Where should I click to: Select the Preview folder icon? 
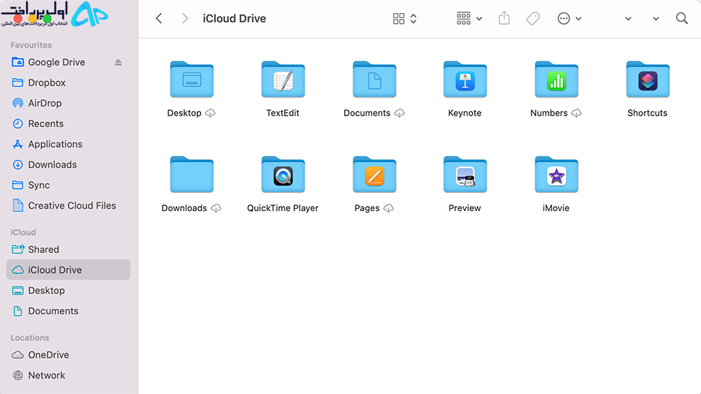tap(465, 174)
